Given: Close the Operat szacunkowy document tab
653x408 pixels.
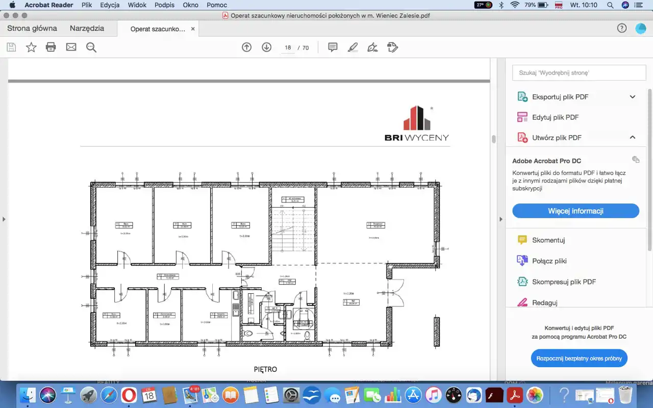Looking at the screenshot, I should pyautogui.click(x=193, y=29).
